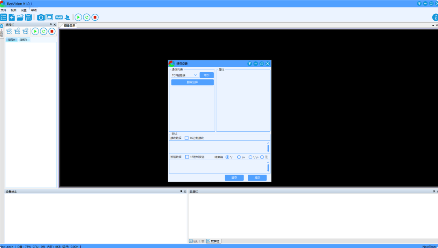Open the checklist icon in main toolbar
The width and height of the screenshot is (438, 248).
pos(3,17)
